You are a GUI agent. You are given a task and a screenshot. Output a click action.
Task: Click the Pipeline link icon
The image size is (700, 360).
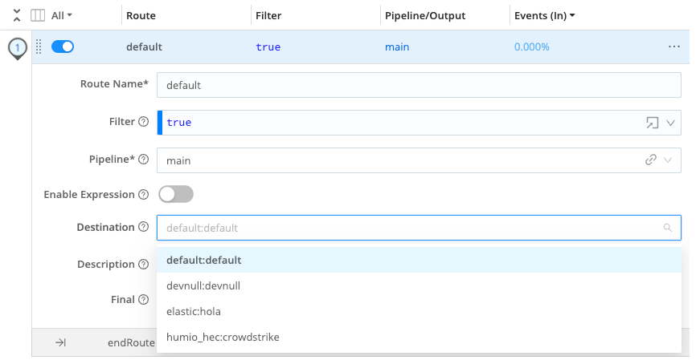pos(651,160)
